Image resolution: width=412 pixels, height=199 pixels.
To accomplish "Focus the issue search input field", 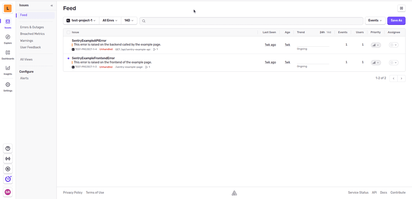I will pos(251,21).
